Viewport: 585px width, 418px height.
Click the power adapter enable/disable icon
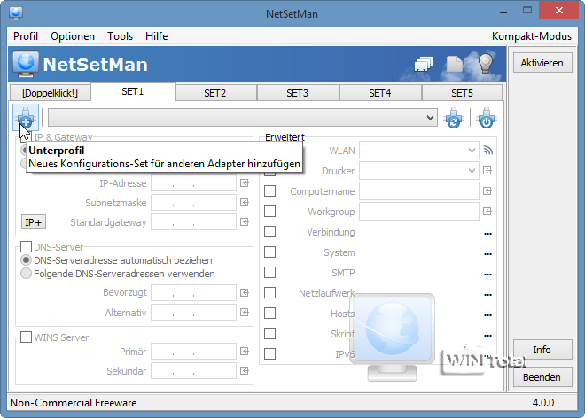pyautogui.click(x=487, y=118)
